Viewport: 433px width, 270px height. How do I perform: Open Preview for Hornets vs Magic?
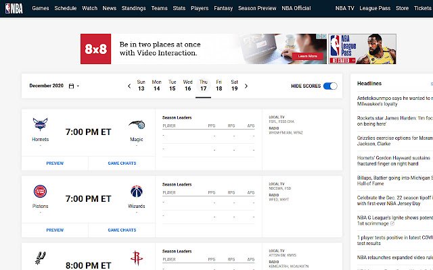[x=55, y=163]
